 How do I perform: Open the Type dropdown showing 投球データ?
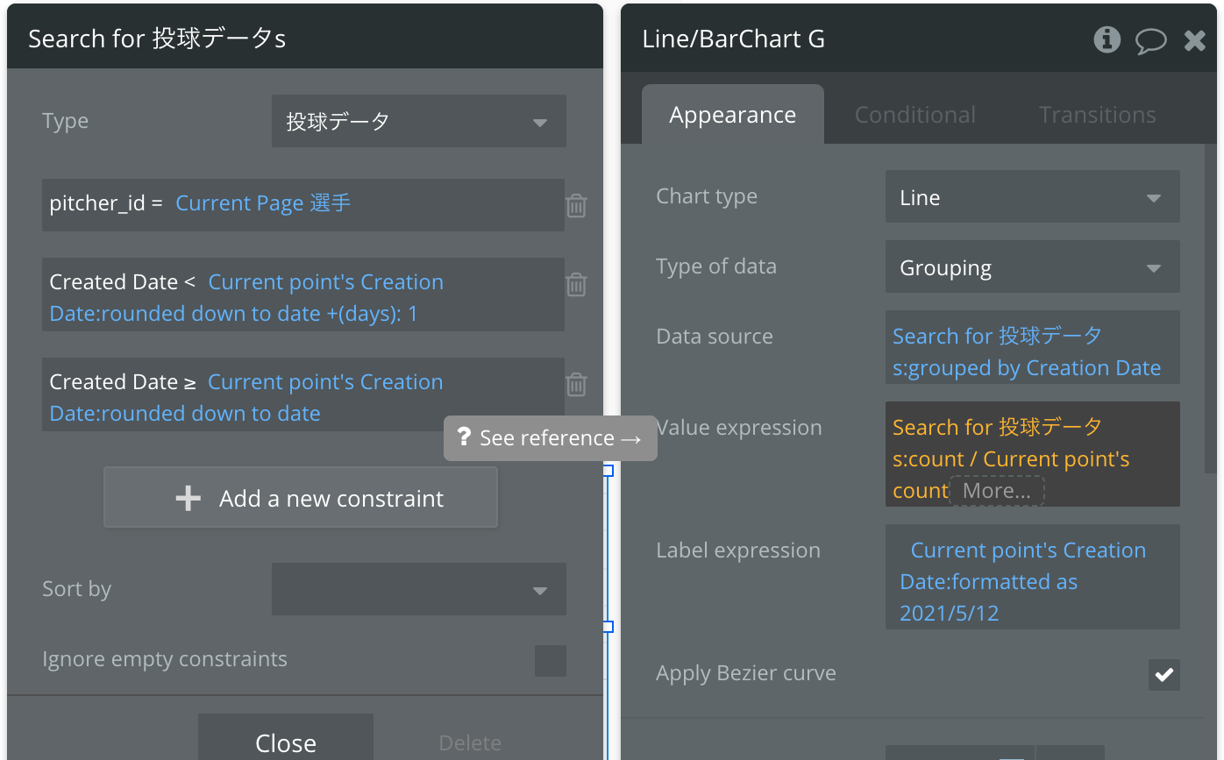[418, 122]
